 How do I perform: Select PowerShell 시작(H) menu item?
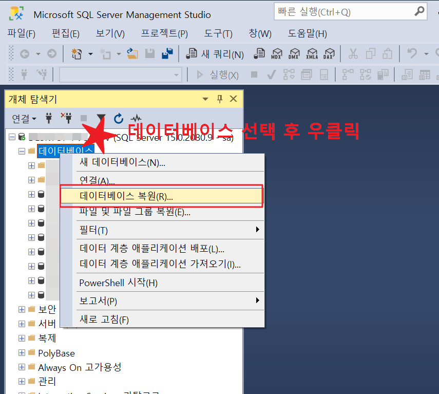pos(162,283)
